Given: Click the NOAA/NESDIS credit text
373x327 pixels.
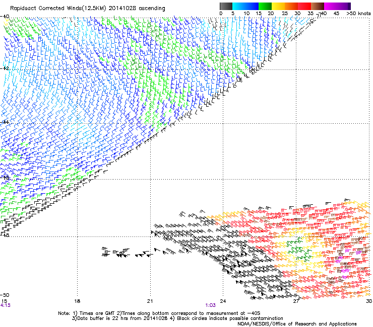Looking at the screenshot, I should tap(297, 324).
